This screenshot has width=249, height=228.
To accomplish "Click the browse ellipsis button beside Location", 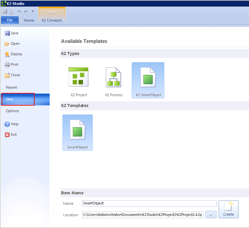I will 211,215.
